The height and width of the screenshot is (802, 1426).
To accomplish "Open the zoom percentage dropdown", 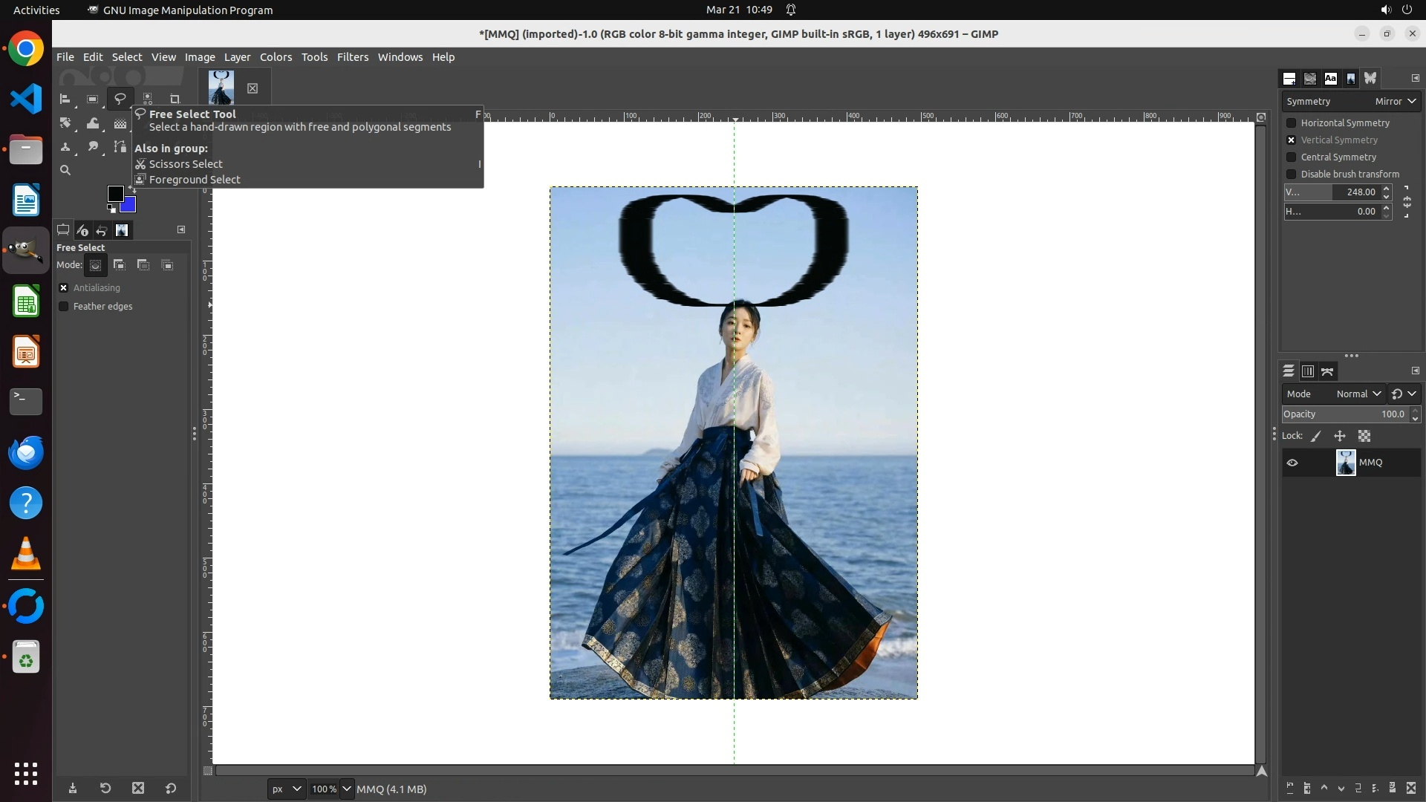I will (346, 789).
